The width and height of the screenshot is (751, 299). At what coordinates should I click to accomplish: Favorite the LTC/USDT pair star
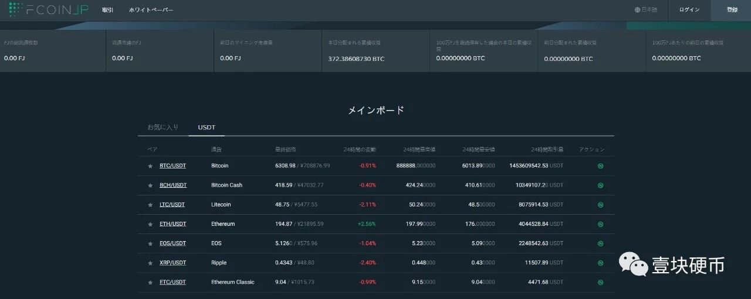click(x=150, y=205)
